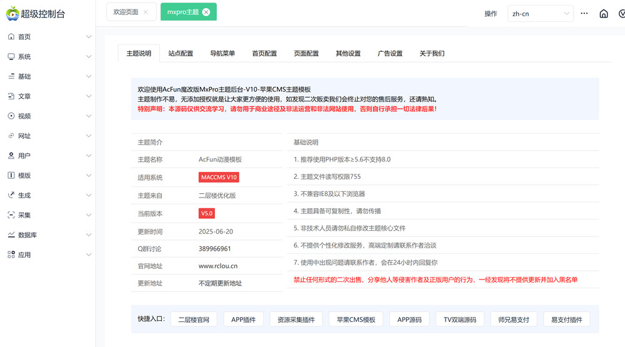The width and height of the screenshot is (625, 347).
Task: Close the mxpro主题 tab
Action: tap(206, 12)
